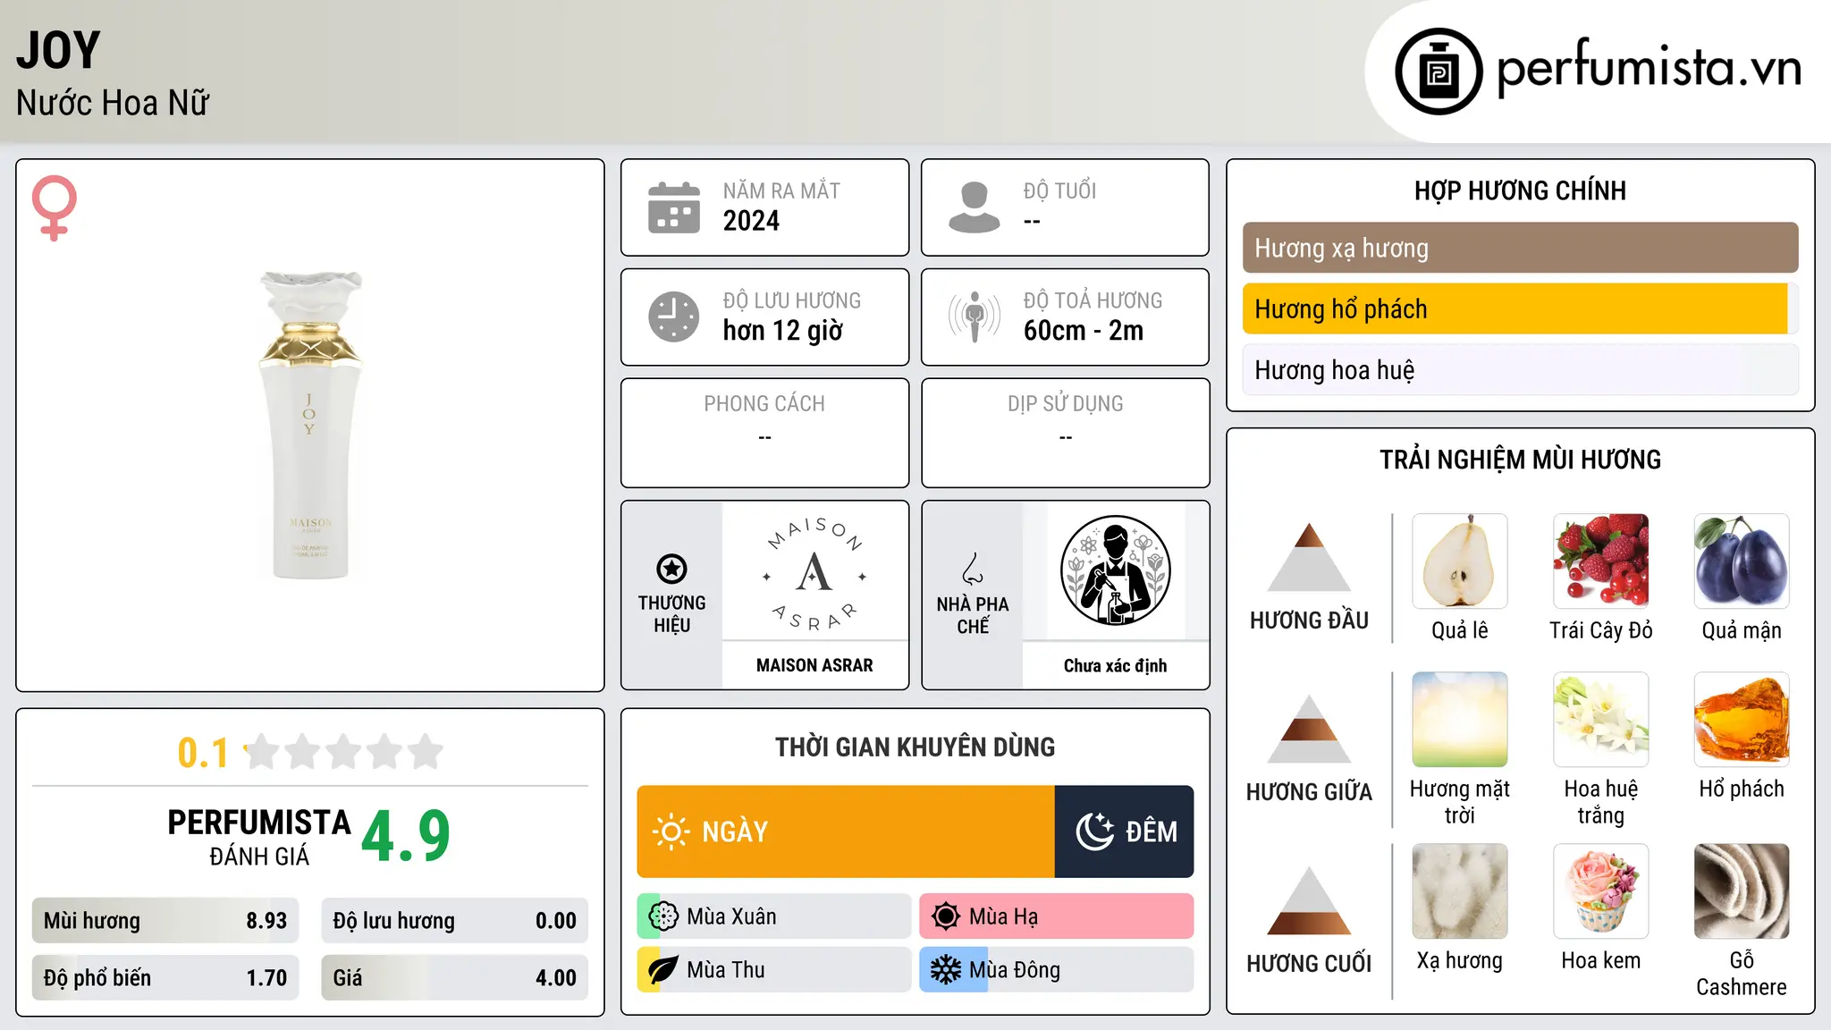Click the Hương đầu pyramid icon
The height and width of the screenshot is (1030, 1831).
pos(1309,557)
